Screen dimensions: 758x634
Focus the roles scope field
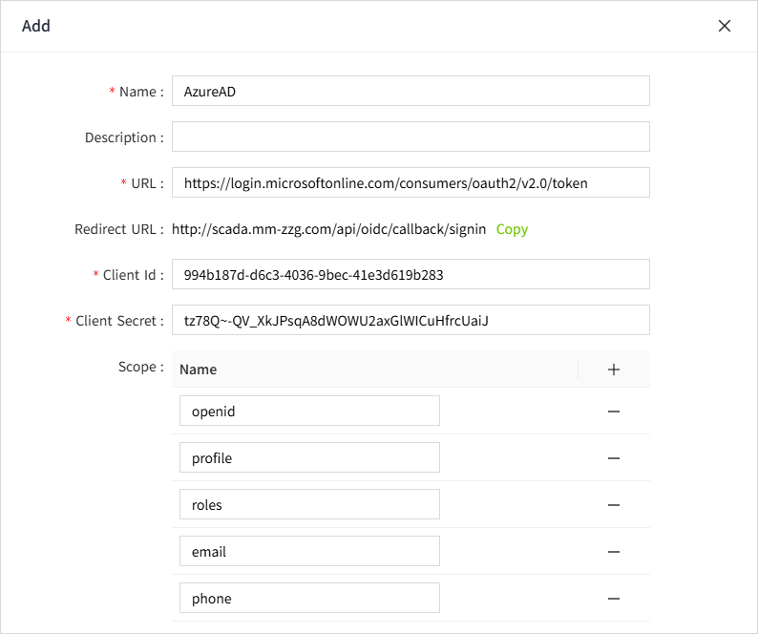(x=309, y=505)
